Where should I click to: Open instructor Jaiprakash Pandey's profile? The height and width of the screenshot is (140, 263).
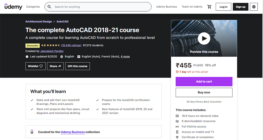pos(52,51)
